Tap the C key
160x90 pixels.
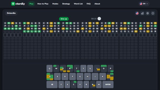click(74, 84)
